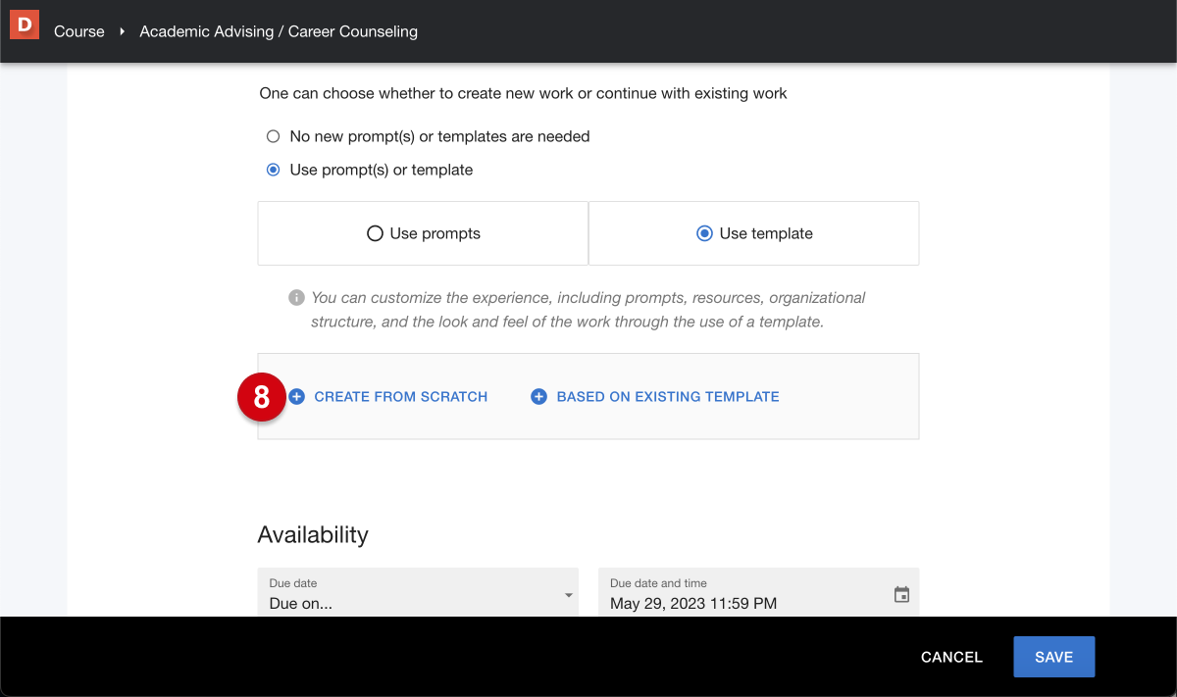This screenshot has width=1177, height=697.
Task: Choose the 'Use template' option
Action: 753,233
